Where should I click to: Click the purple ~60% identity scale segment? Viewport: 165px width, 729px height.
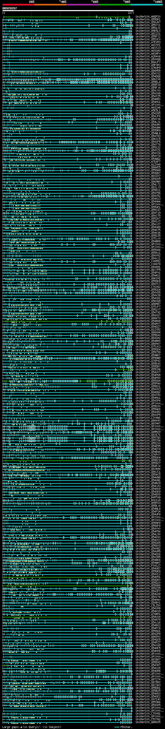tap(83, 5)
